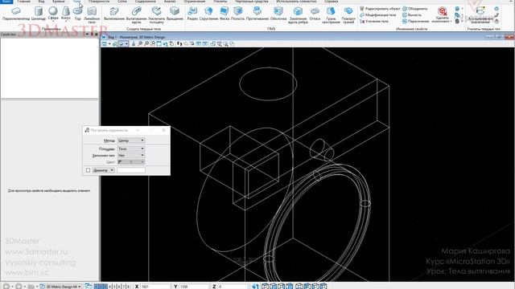515x289 pixels.
Task: Select the Линейное тело tool
Action: pos(92,15)
